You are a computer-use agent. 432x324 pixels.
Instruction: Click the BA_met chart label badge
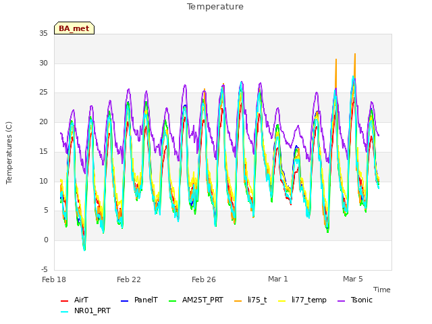[x=74, y=28]
